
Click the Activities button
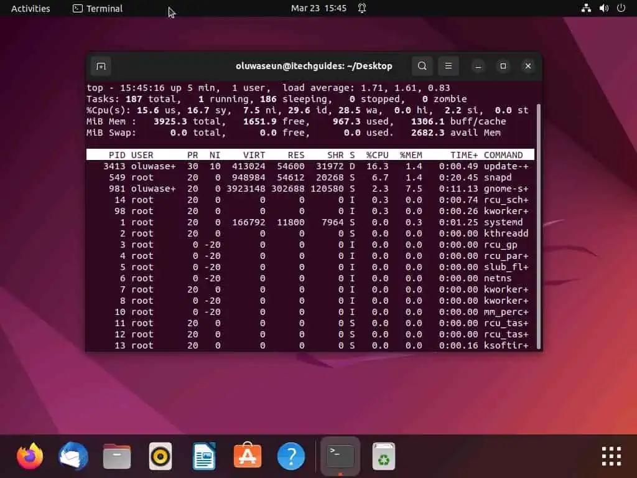point(30,8)
